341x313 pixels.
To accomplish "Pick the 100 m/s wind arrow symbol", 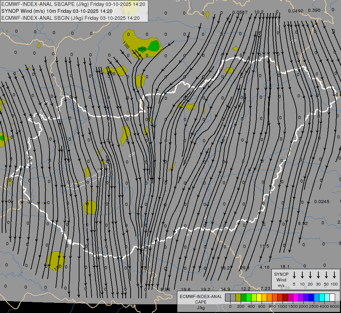I will [x=334, y=275].
